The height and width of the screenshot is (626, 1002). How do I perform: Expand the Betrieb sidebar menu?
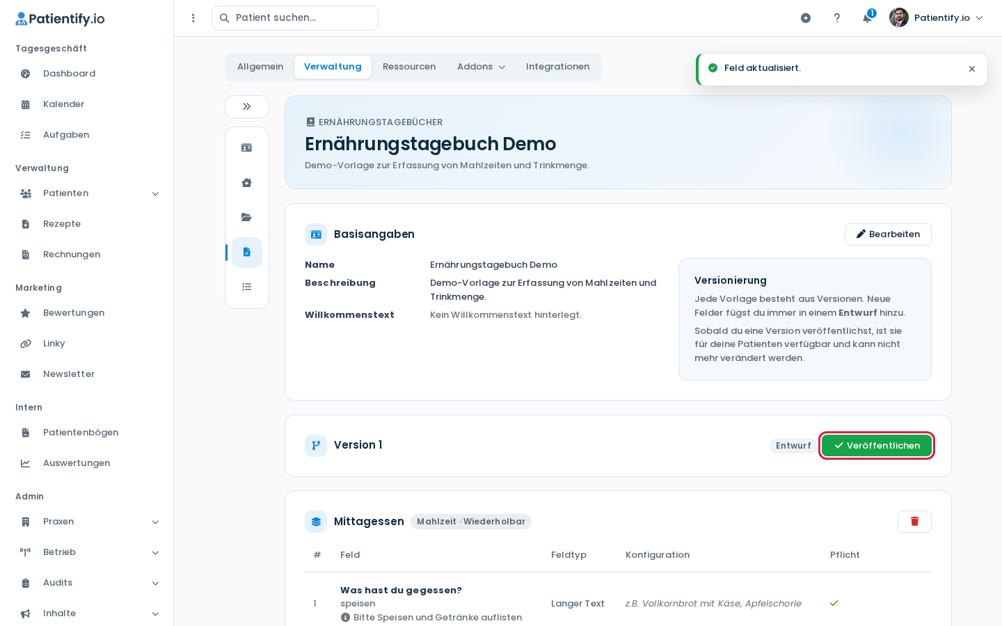[x=86, y=552]
